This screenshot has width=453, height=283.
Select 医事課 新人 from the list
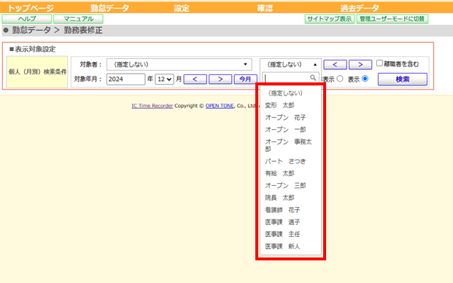click(290, 246)
